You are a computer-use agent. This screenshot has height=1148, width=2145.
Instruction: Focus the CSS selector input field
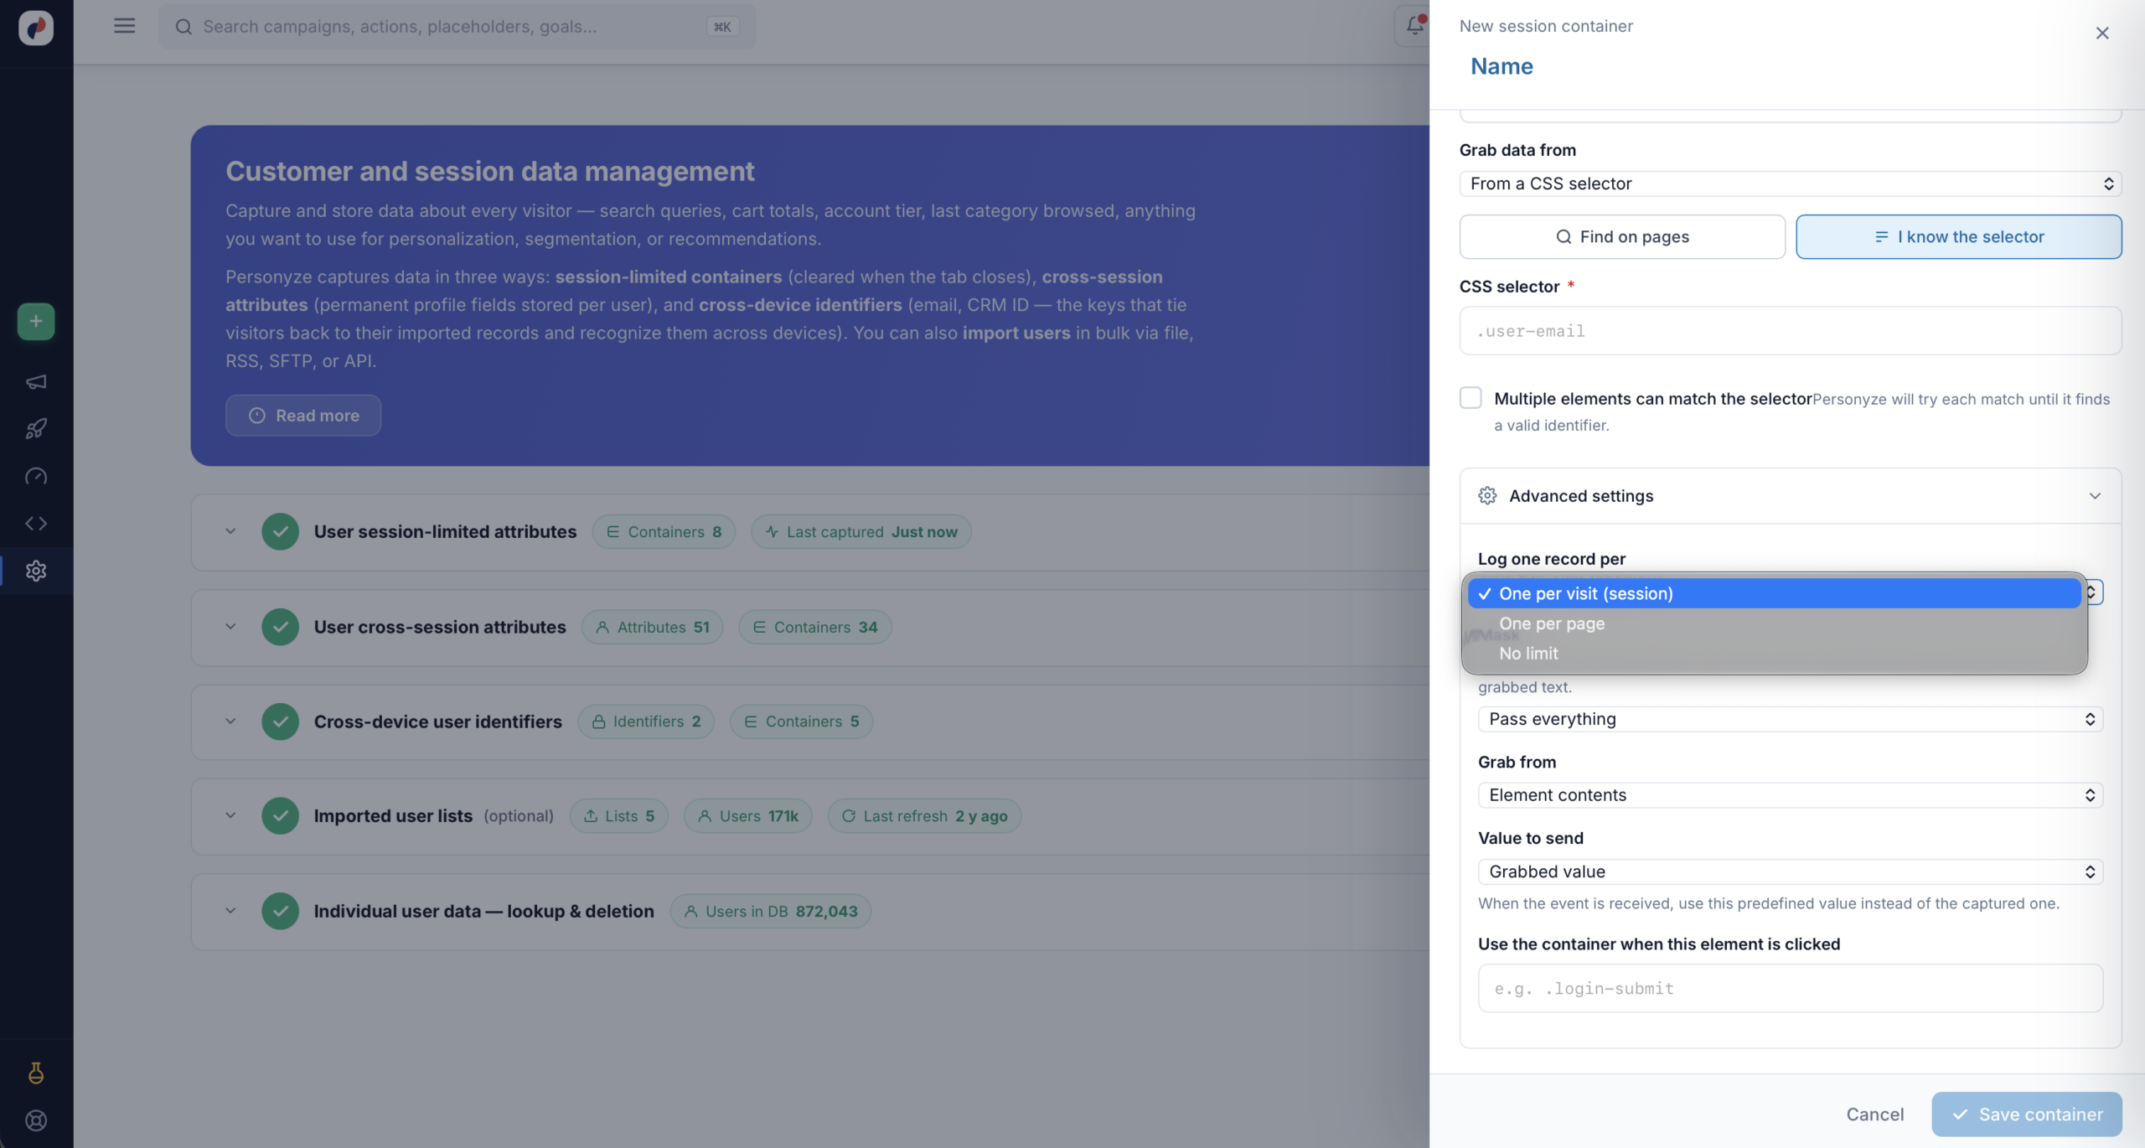point(1791,331)
